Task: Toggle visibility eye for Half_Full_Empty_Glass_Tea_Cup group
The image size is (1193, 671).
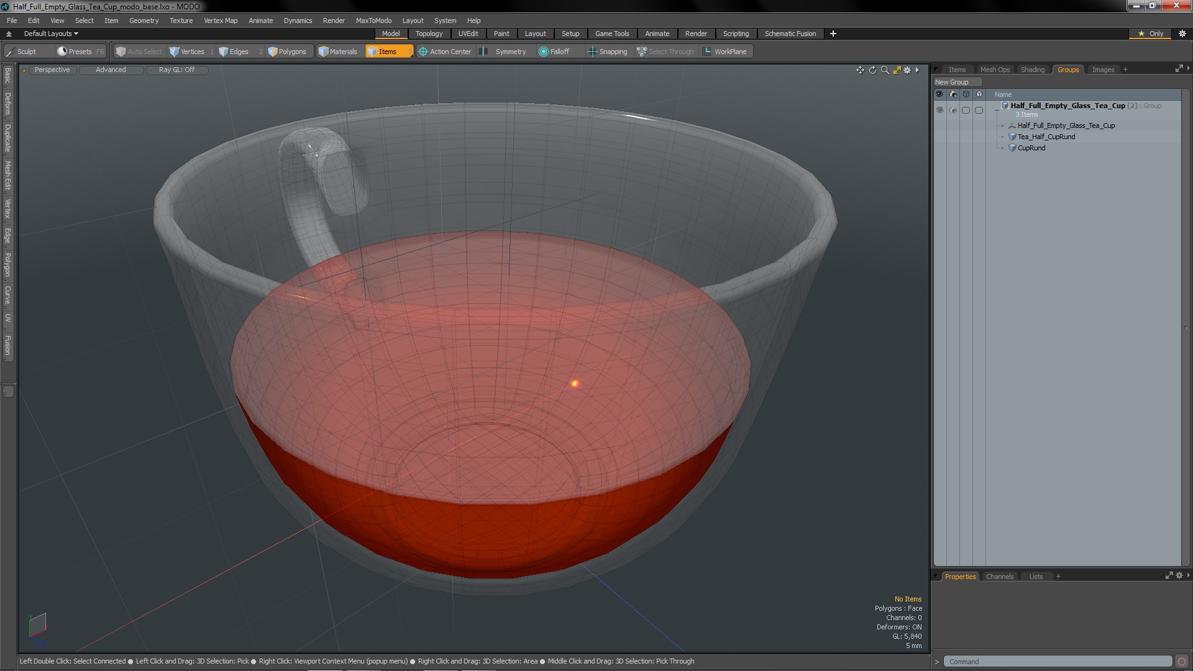Action: [x=939, y=110]
